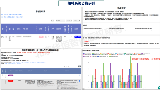Toggle the purple legend swatch ending the first legend row
161x90 pixels.
(x=142, y=53)
